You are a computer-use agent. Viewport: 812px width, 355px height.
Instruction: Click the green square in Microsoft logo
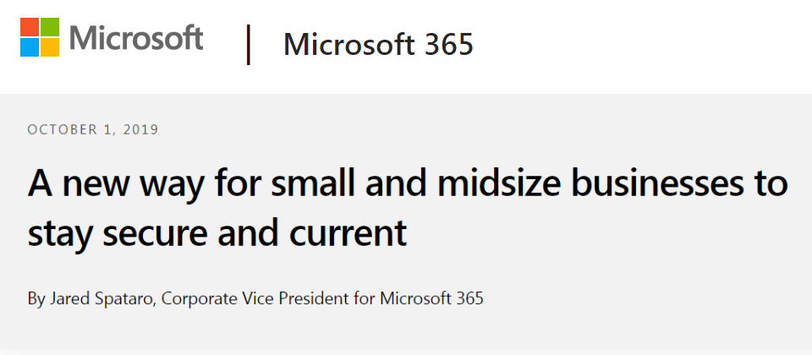(50, 27)
